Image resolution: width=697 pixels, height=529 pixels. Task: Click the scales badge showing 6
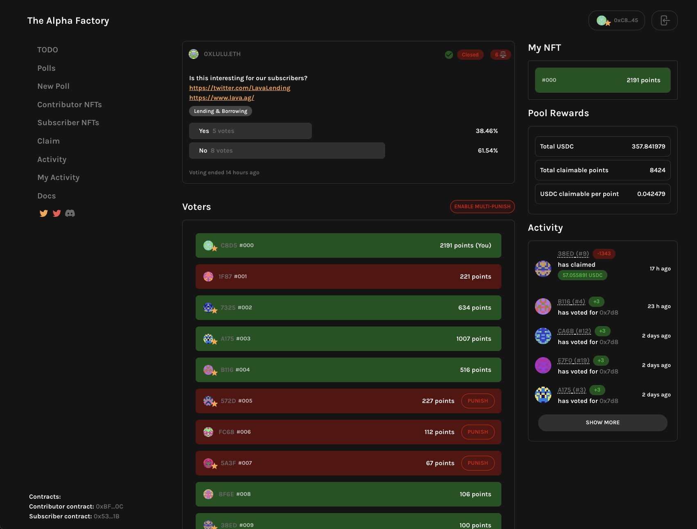tap(500, 54)
